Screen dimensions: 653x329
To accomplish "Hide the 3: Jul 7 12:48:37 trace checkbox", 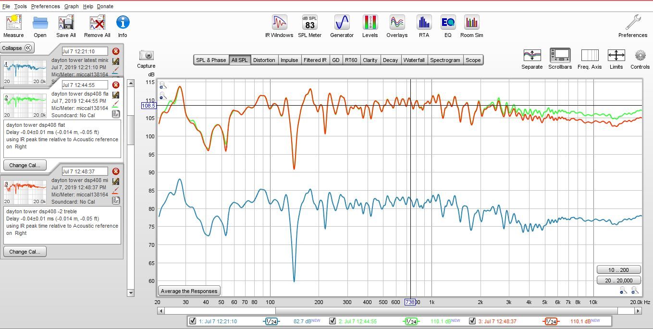I will (472, 321).
